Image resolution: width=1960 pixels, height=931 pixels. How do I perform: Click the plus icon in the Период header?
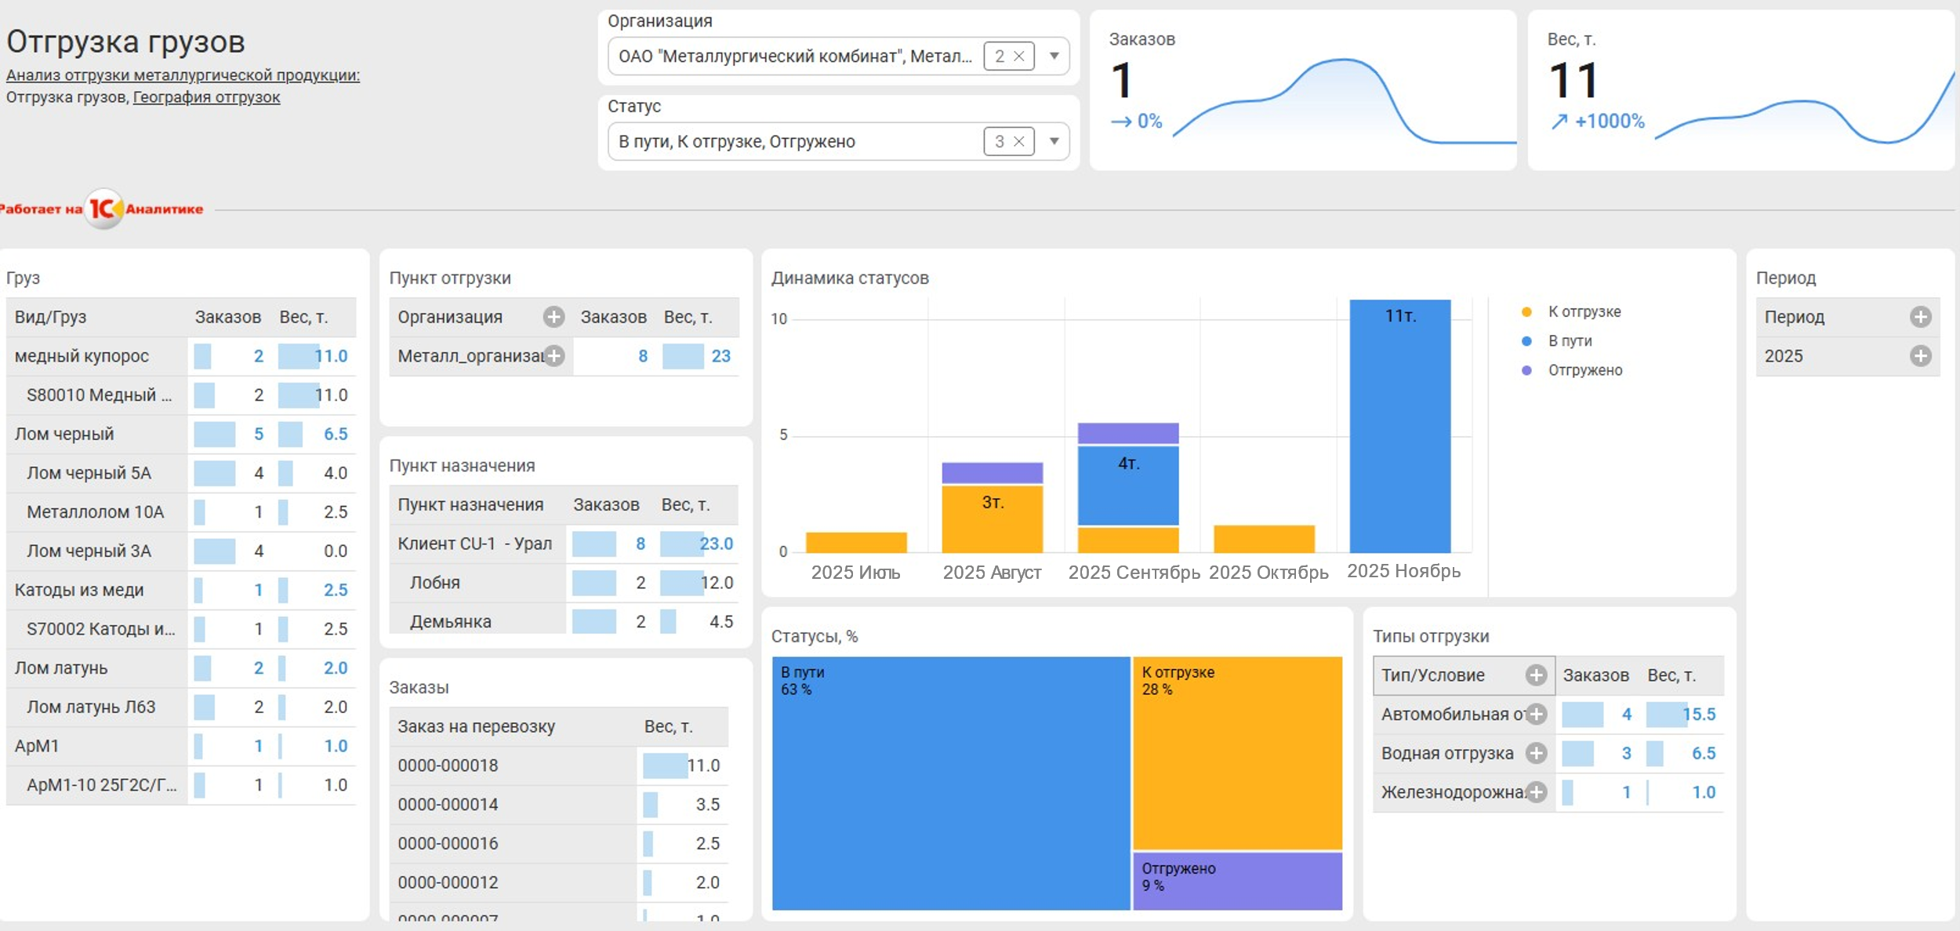[1920, 317]
